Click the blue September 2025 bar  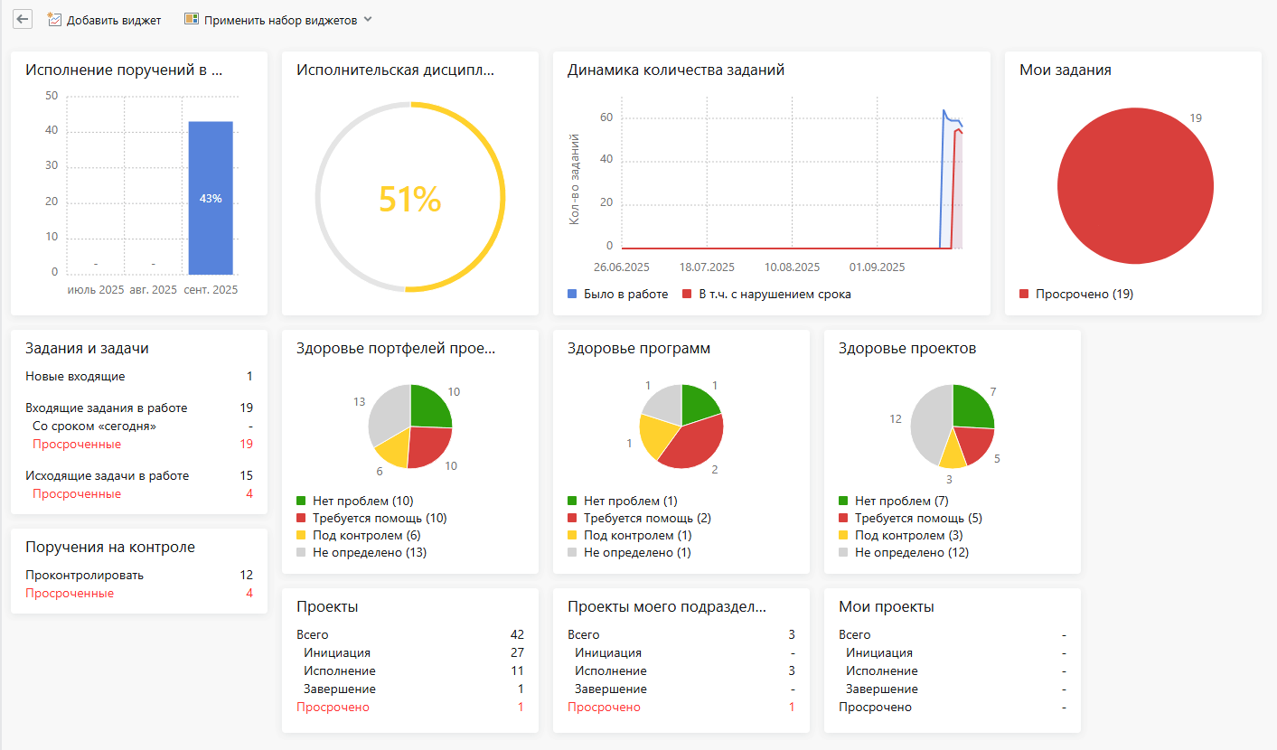point(211,197)
